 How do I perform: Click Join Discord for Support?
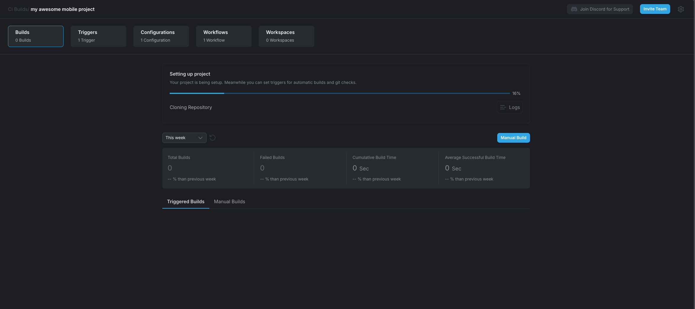(600, 9)
